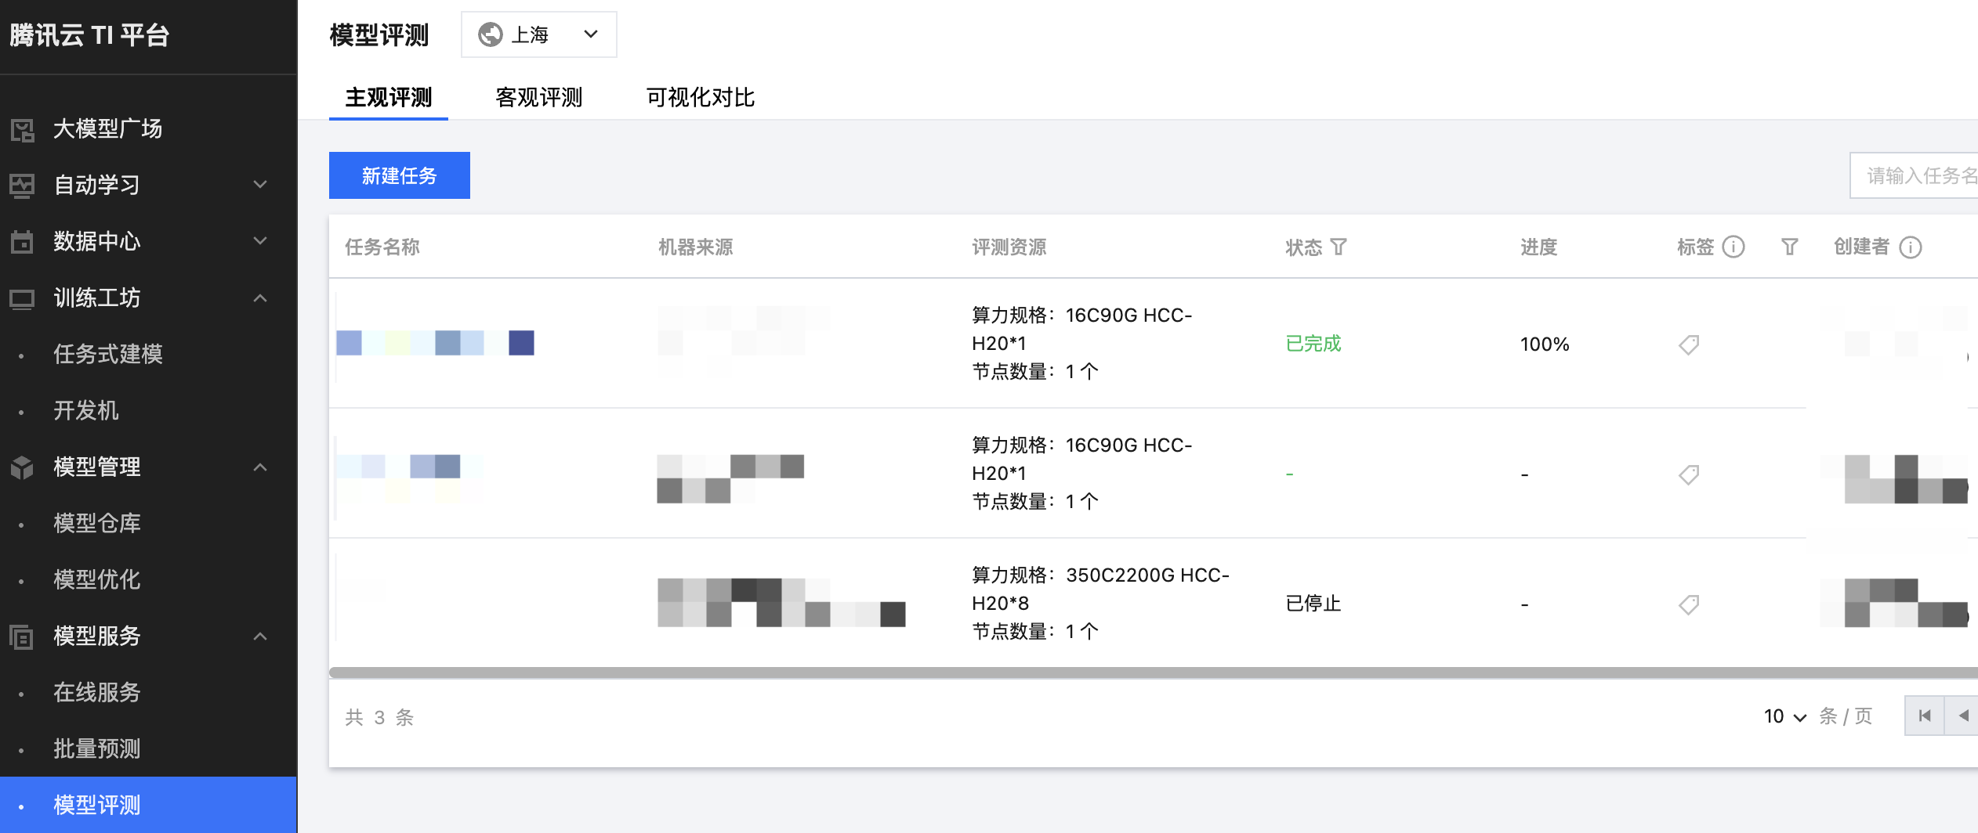The image size is (1978, 833).
Task: Click the tag icon in the 已停止 row
Action: coord(1689,604)
